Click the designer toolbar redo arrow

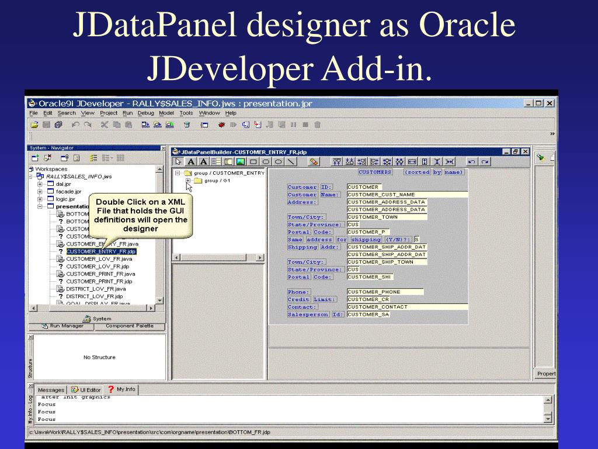(x=485, y=161)
